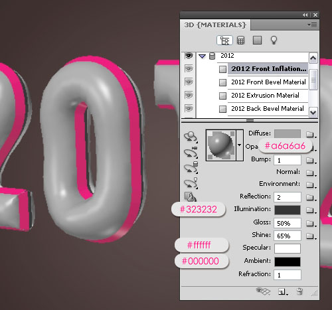
Task: Toggle ground plane overlay icon in footer
Action: tap(263, 291)
